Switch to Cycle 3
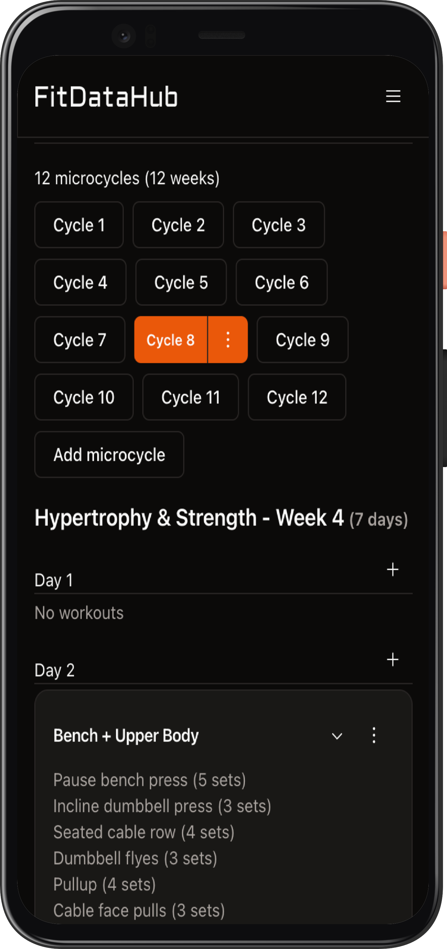 pos(279,225)
